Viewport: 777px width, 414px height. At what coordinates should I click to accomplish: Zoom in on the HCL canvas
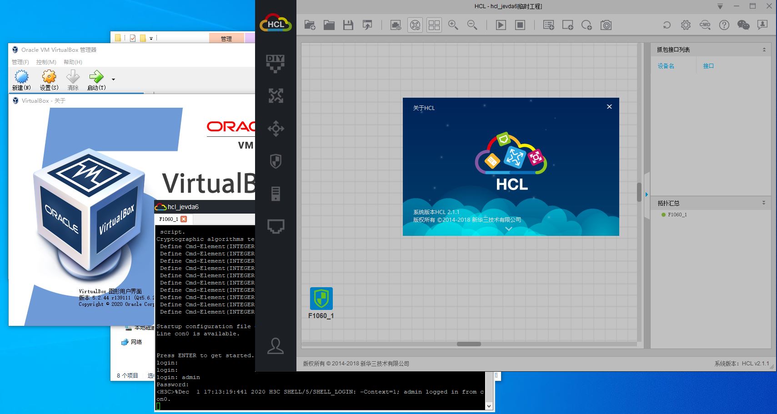tap(453, 25)
